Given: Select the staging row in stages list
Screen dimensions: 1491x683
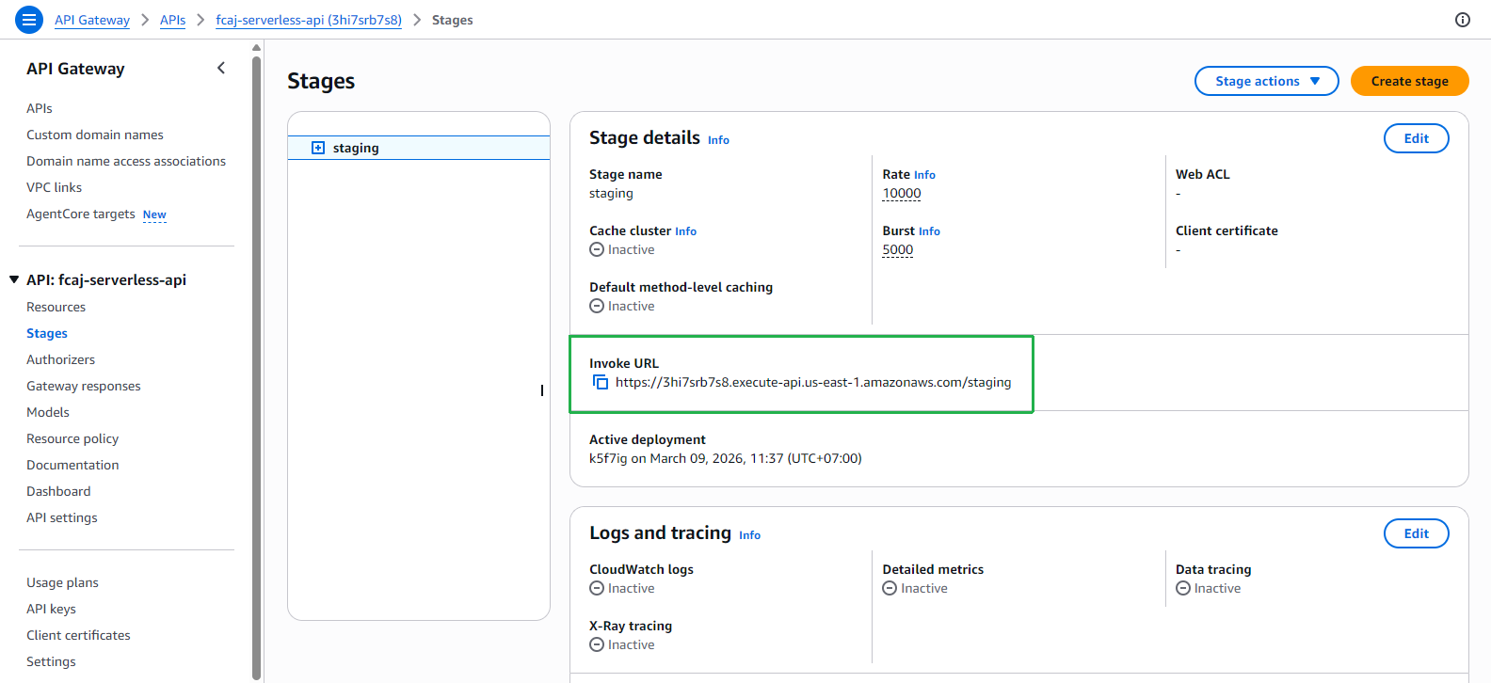Looking at the screenshot, I should tap(419, 148).
